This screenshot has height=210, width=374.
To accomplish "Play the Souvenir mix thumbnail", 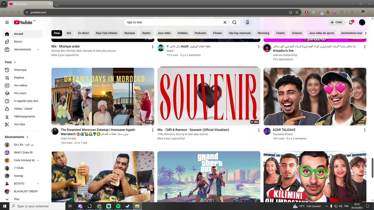I will pos(209,97).
